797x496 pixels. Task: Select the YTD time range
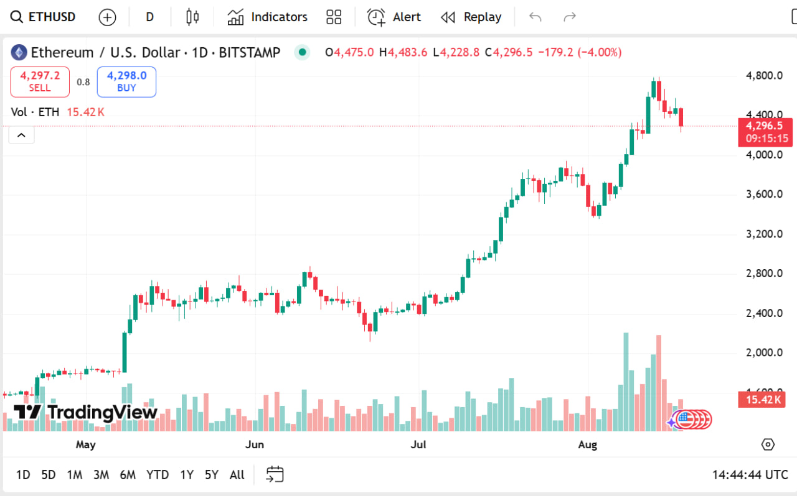coord(158,475)
